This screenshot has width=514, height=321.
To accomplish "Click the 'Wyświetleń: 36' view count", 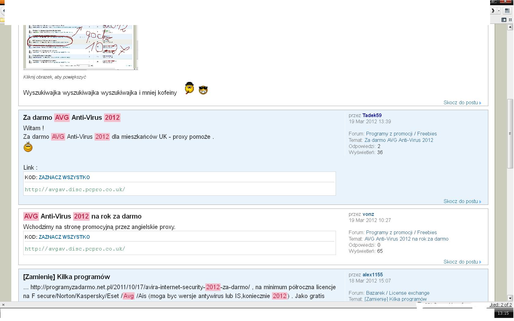I will point(366,153).
